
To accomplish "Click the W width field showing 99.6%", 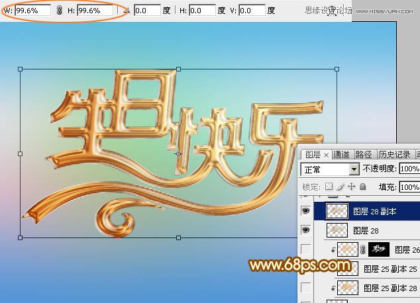I will tap(32, 11).
